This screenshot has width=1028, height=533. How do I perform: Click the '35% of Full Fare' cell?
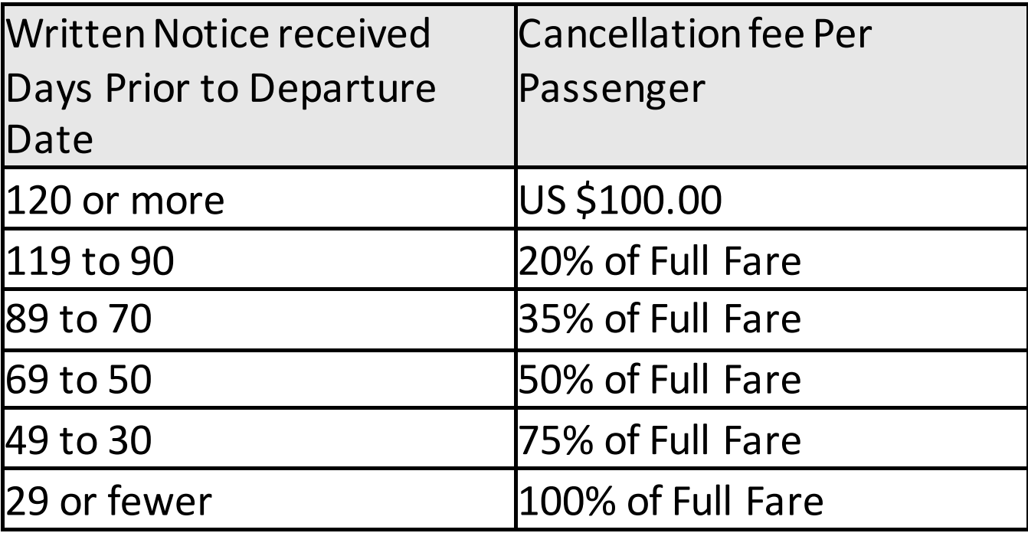771,319
